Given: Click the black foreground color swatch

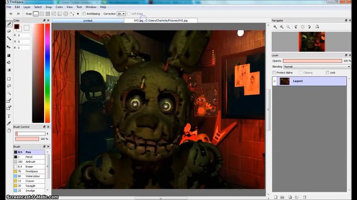Looking at the screenshot, I should (17, 27).
